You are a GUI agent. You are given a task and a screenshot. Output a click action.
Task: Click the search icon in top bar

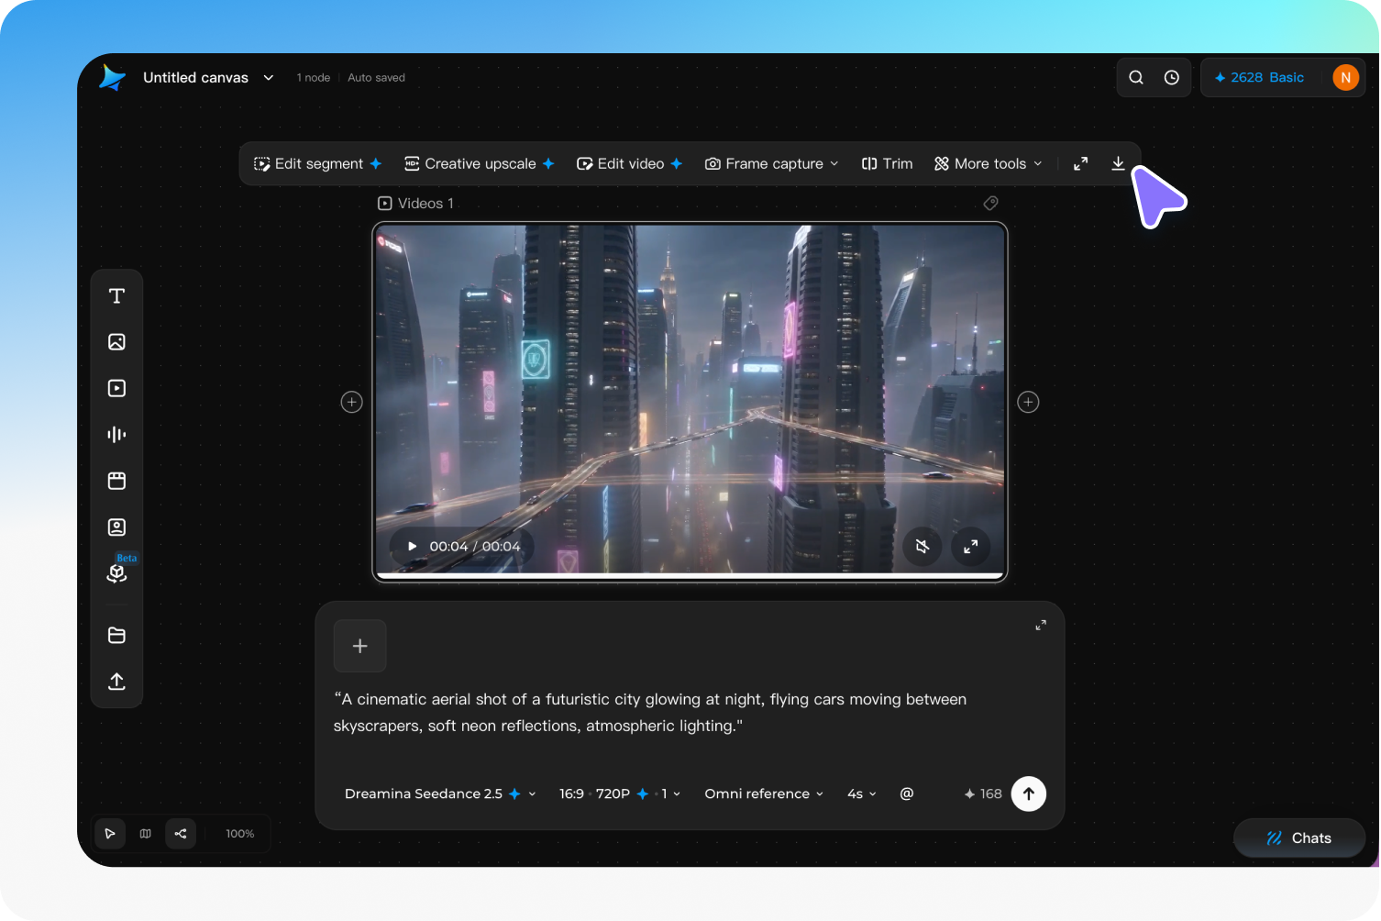coord(1136,77)
